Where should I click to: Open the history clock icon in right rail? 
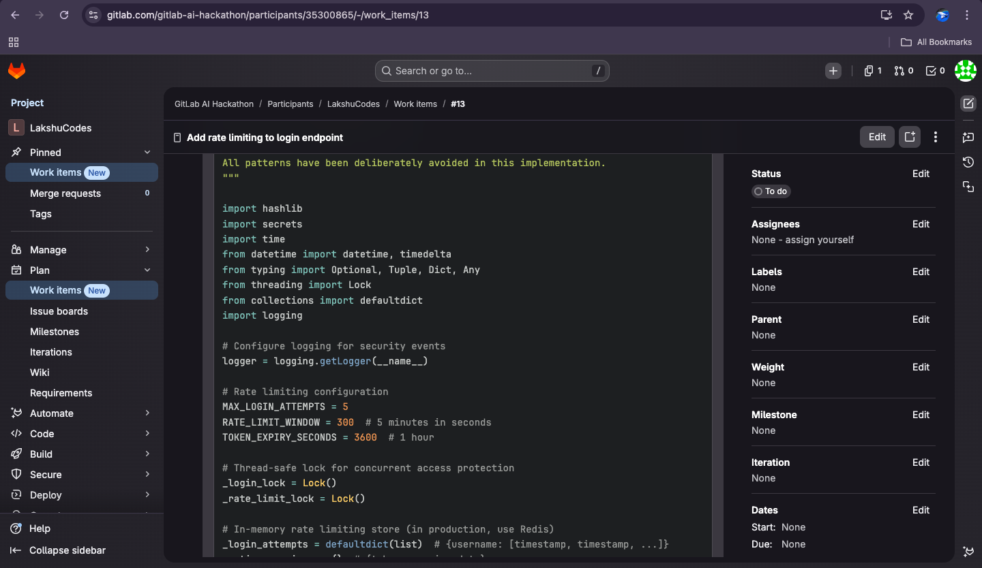[x=968, y=161]
